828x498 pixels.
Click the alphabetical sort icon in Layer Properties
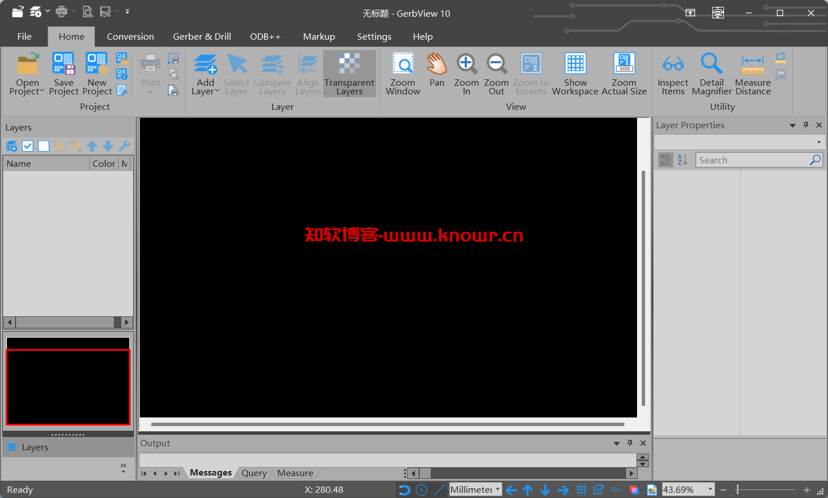(683, 160)
